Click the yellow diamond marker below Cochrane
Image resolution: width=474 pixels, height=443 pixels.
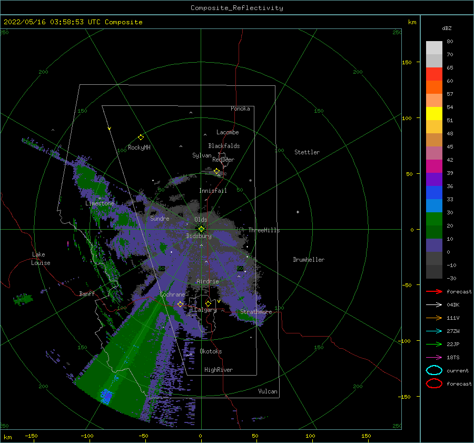point(181,304)
